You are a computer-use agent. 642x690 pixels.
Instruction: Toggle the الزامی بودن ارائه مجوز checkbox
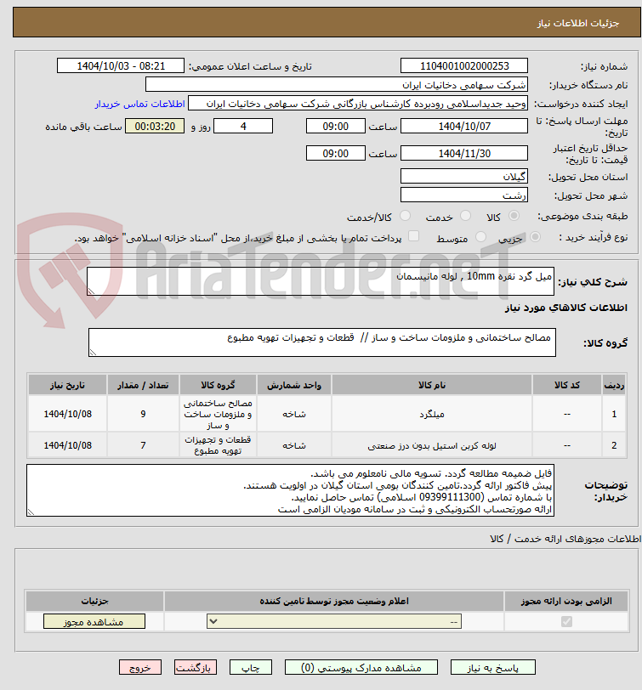[566, 621]
